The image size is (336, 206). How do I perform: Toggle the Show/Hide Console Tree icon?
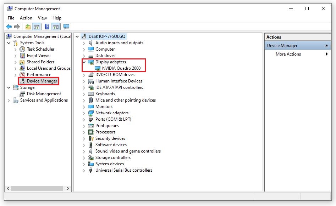tap(37, 26)
